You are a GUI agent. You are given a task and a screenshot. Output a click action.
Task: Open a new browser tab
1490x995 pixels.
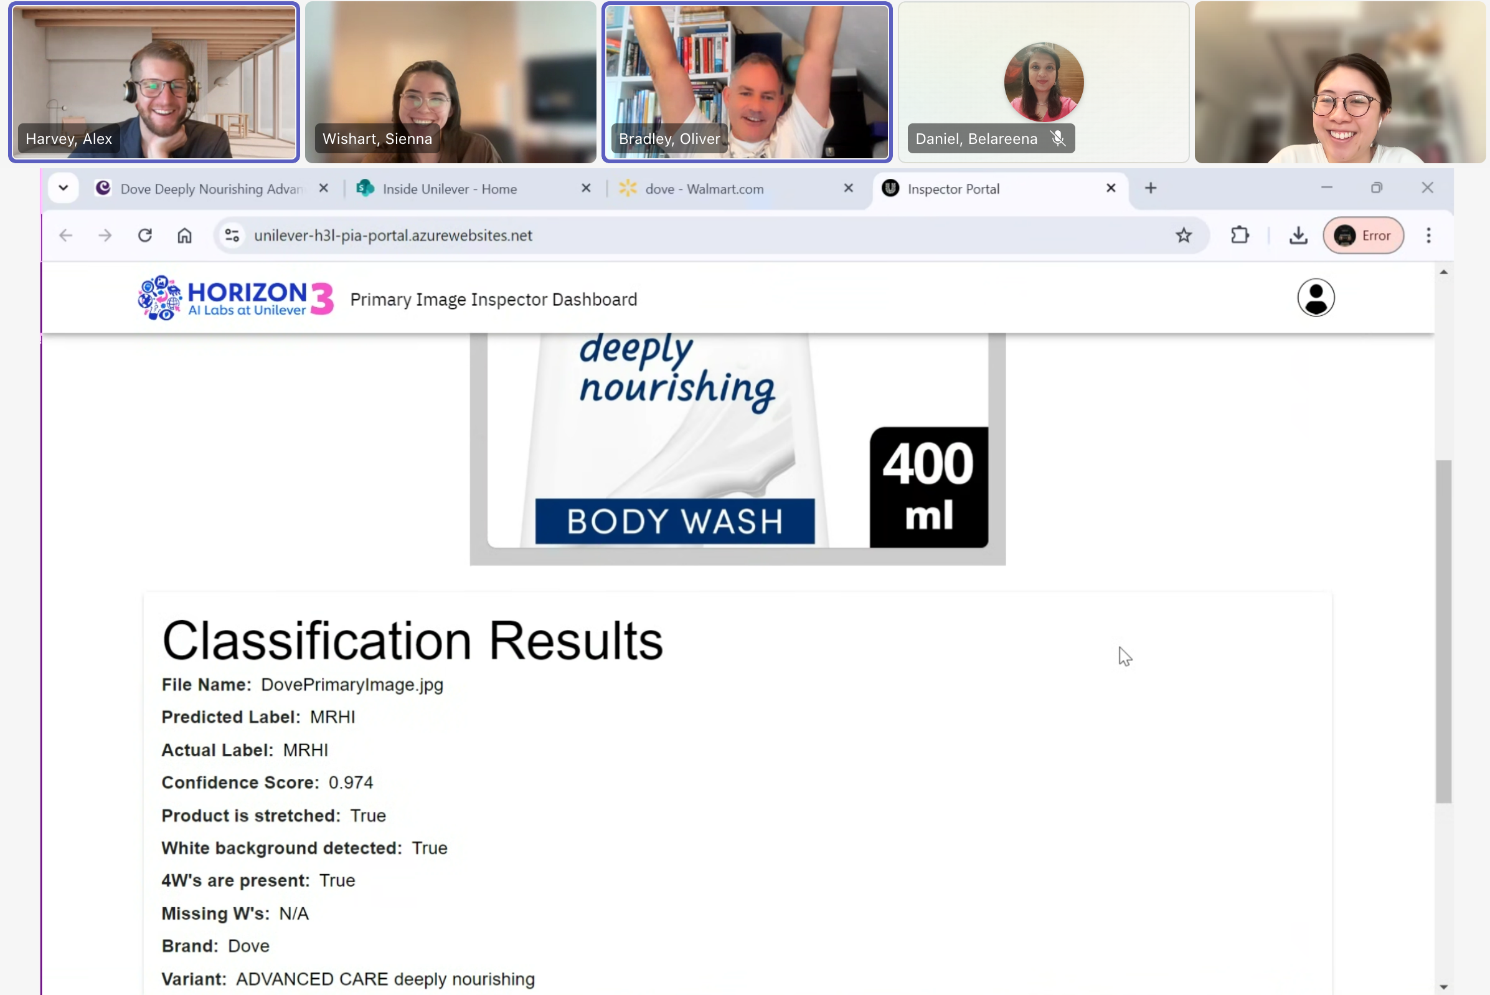(x=1151, y=188)
